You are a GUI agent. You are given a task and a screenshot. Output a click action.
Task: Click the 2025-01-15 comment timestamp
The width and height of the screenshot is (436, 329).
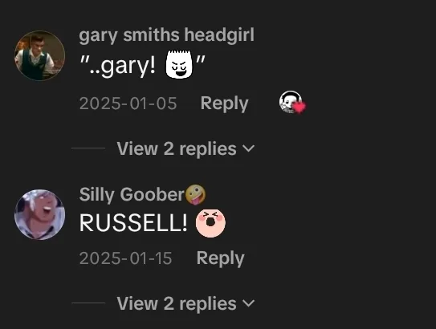(125, 258)
